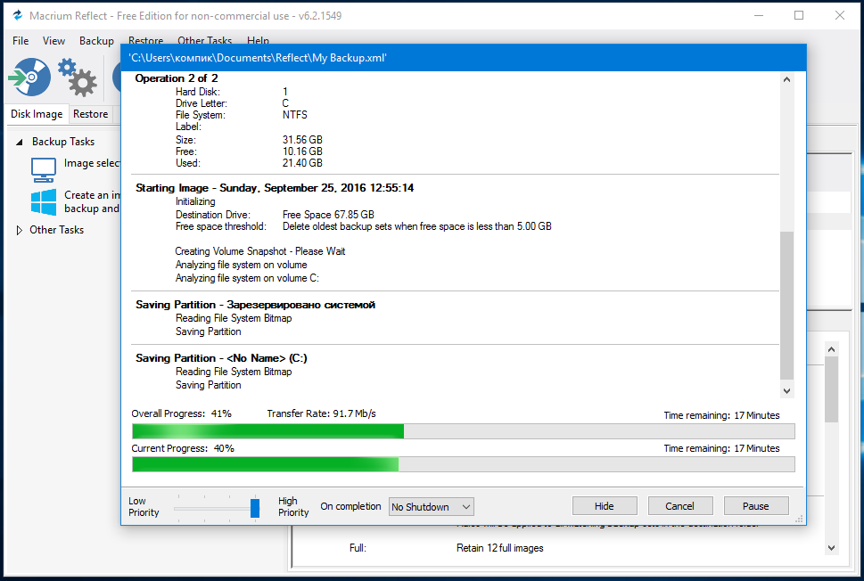Click the 'Analyzing file system on volume C:' line
This screenshot has height=581, width=864.
click(x=247, y=278)
